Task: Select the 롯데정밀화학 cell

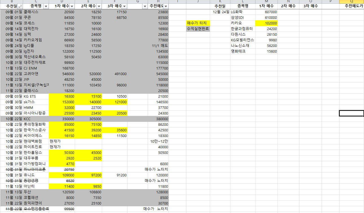Action: point(36,124)
